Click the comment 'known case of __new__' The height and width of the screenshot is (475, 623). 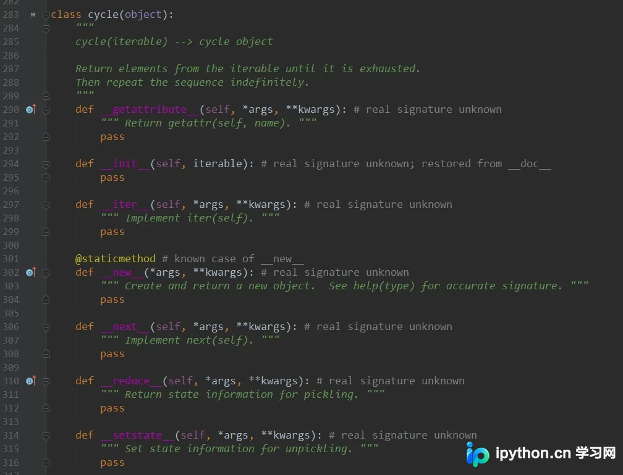click(239, 259)
